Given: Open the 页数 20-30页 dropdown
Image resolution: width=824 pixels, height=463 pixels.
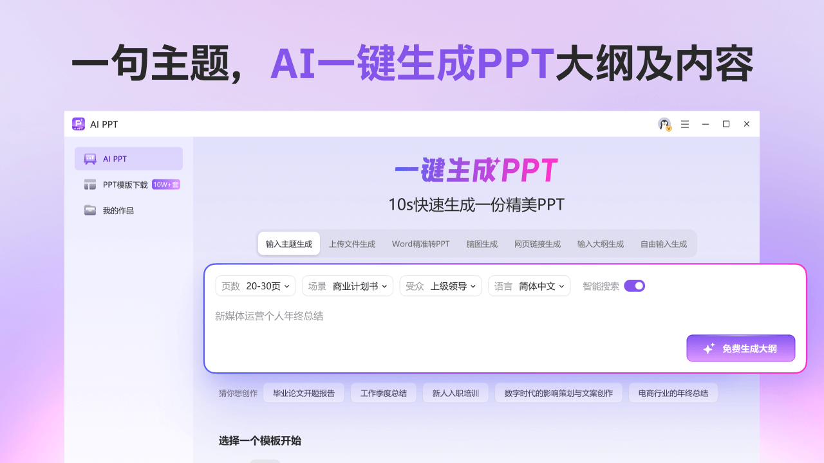Looking at the screenshot, I should tap(256, 285).
